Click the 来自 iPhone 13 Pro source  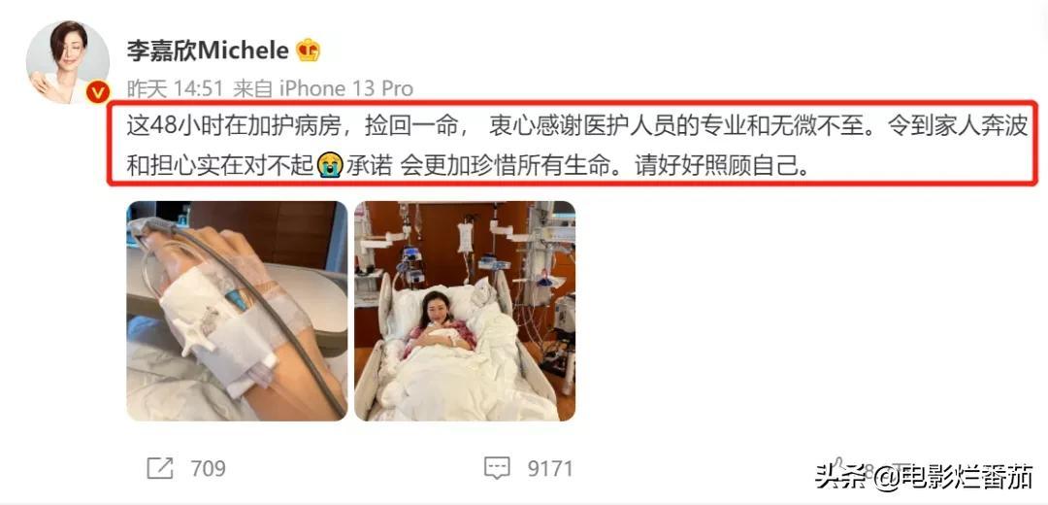pyautogui.click(x=323, y=88)
